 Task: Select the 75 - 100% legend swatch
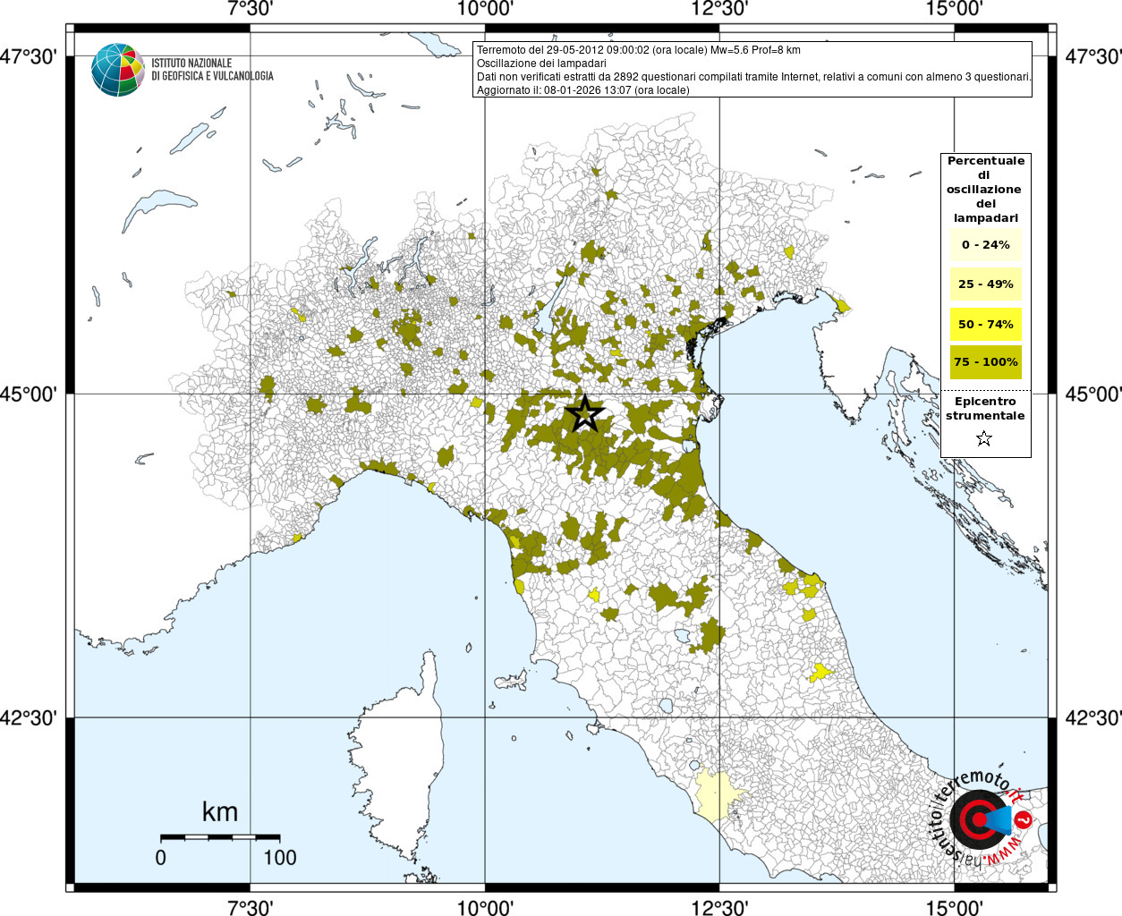(986, 362)
